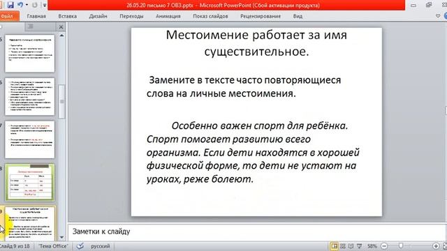Switch to Reading view
This screenshot has height=251, width=447.
coord(351,246)
